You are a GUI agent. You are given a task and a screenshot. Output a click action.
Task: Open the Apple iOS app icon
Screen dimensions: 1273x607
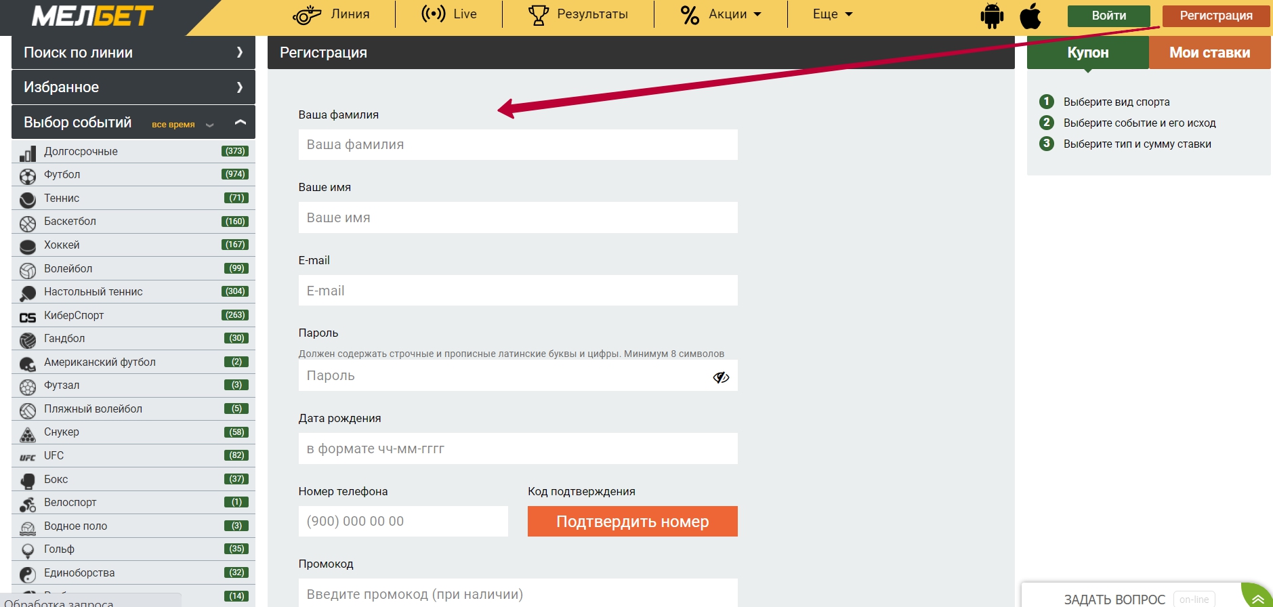click(x=1030, y=16)
